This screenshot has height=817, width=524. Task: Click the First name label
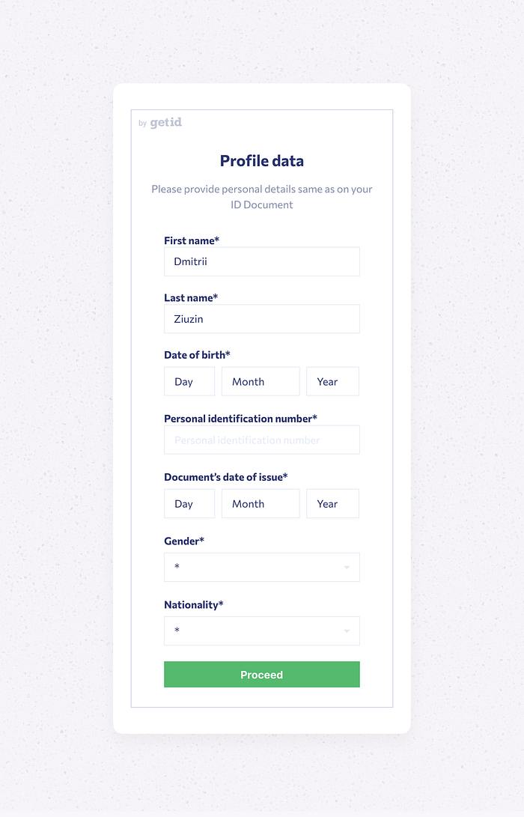click(x=192, y=240)
